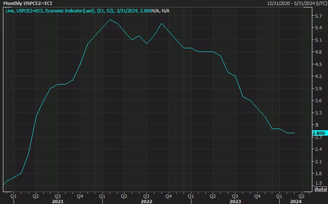This screenshot has width=328, height=204.
Task: Click the 2021 year label
Action: [x=57, y=202]
